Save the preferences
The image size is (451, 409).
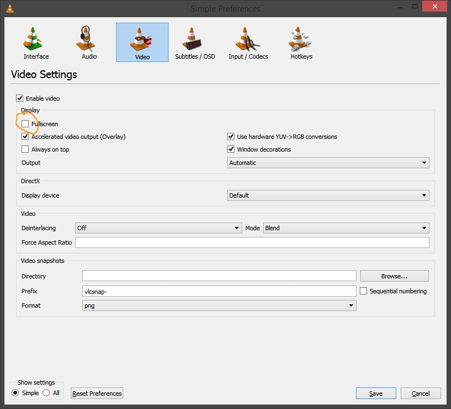[376, 393]
